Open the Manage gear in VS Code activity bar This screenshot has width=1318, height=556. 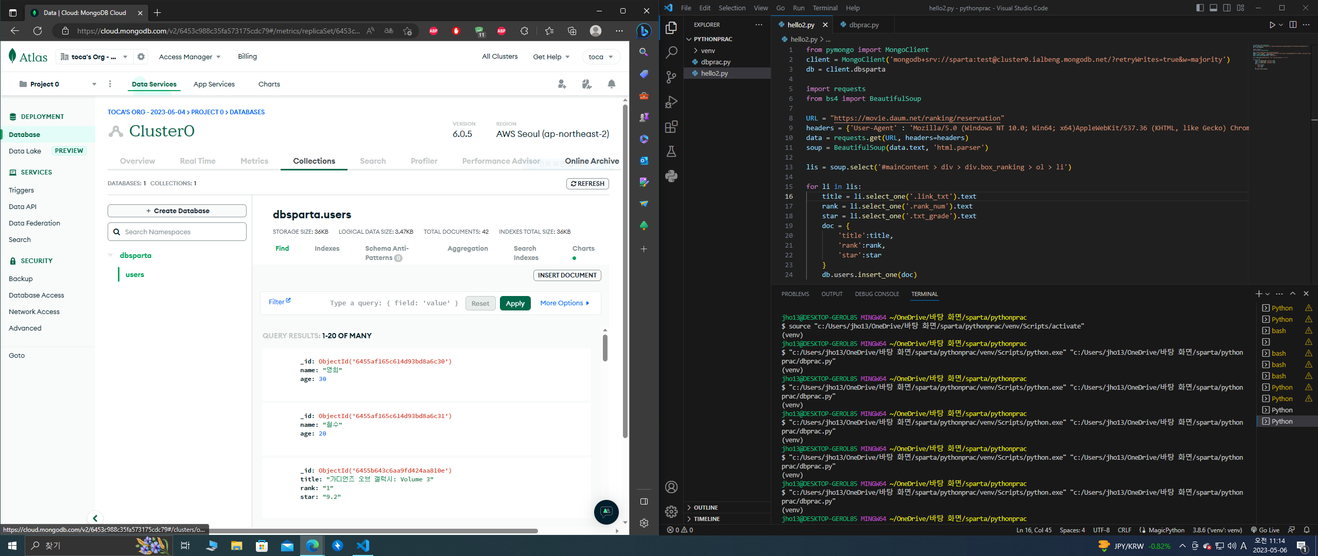[671, 511]
